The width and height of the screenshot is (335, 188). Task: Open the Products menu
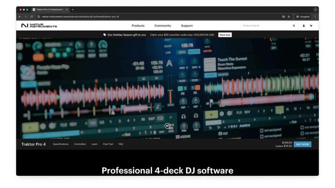click(138, 25)
